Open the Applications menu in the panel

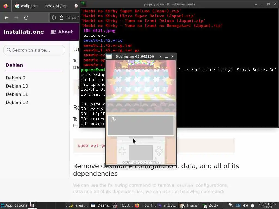pos(14,205)
